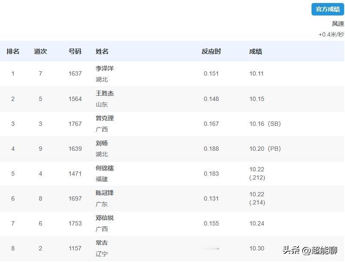Click reaction time 0.188
This screenshot has width=345, height=262.
point(211,149)
